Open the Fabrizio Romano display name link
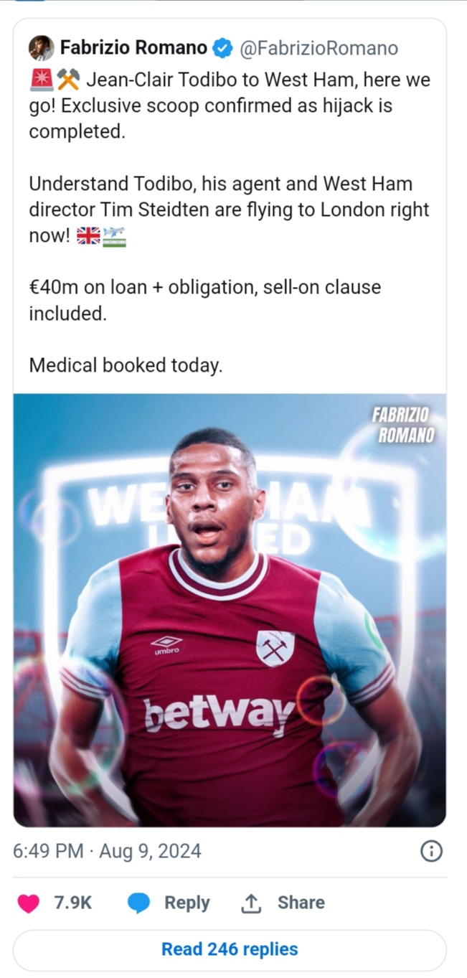Image resolution: width=467 pixels, height=978 pixels. [x=134, y=48]
